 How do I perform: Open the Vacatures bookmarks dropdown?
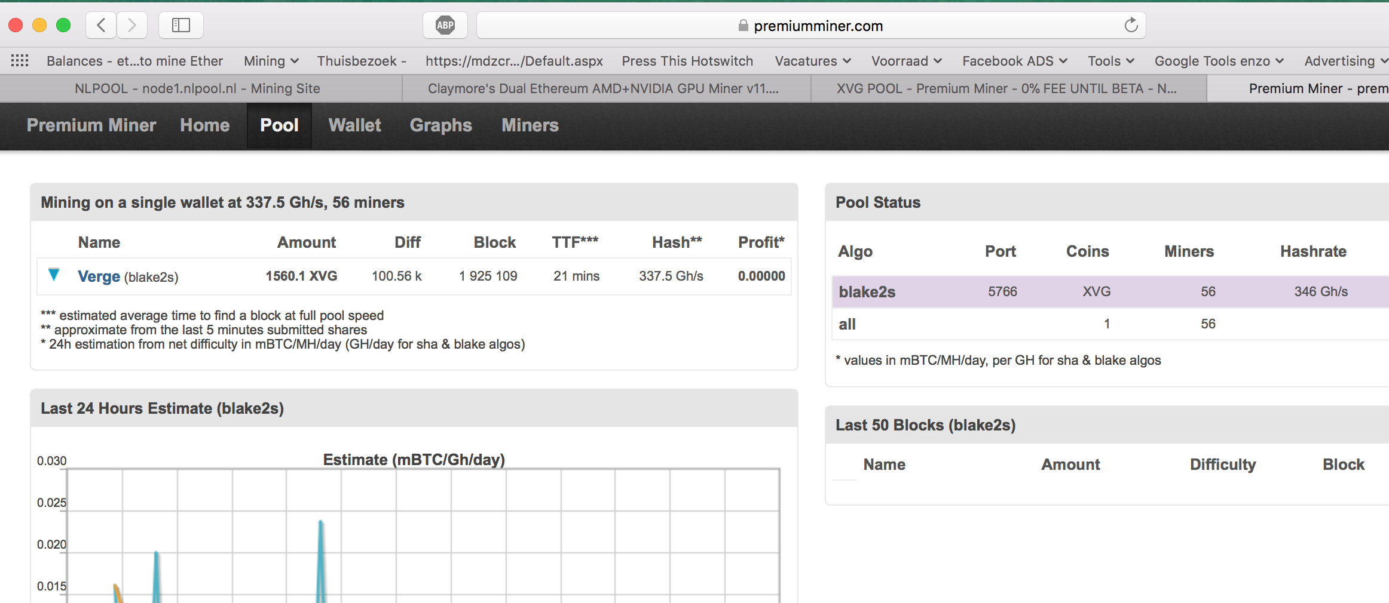coord(813,61)
